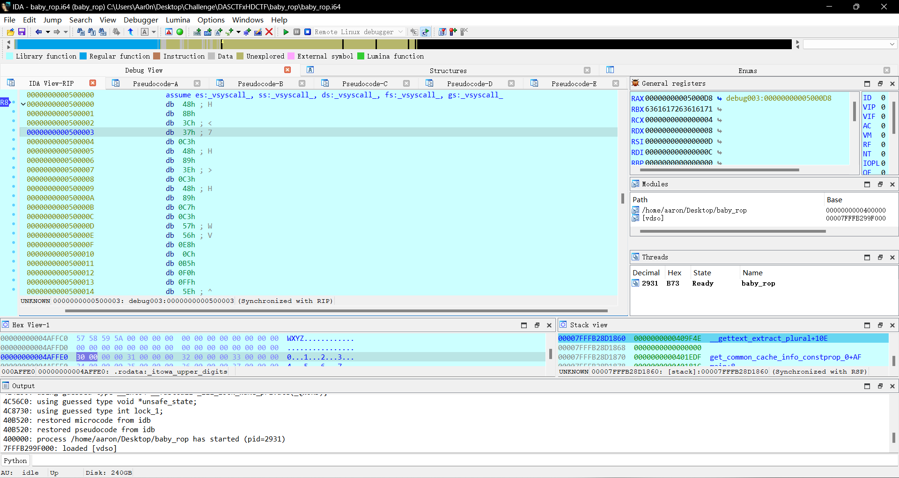The width and height of the screenshot is (899, 478).
Task: Click the Save database icon
Action: 22,32
